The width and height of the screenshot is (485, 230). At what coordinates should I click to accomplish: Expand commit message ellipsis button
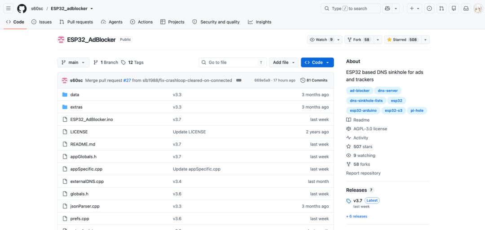(x=238, y=80)
